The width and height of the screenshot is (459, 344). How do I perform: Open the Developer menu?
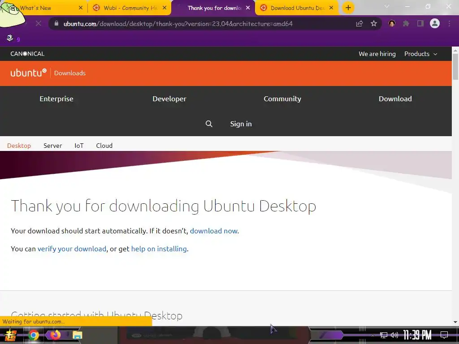pos(169,99)
